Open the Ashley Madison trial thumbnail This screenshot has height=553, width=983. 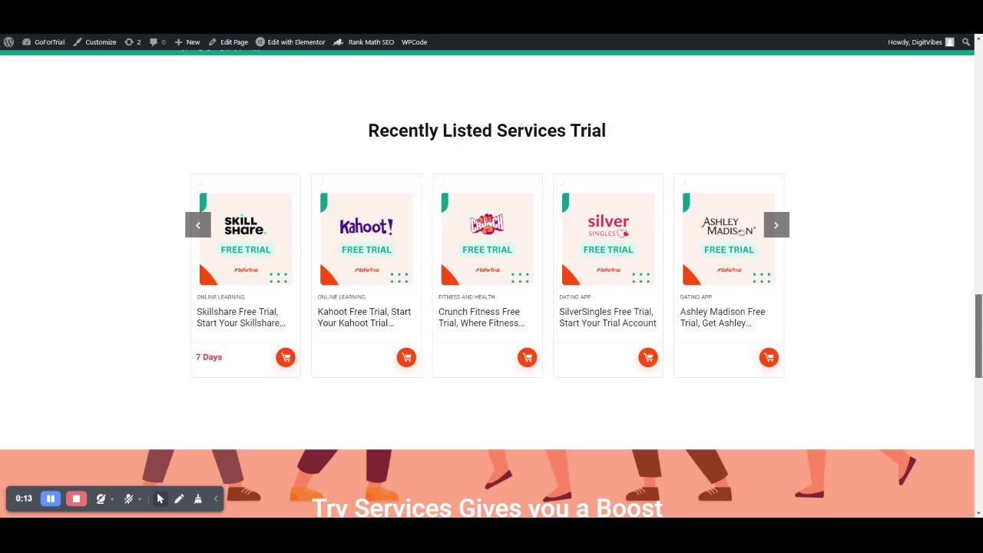729,239
